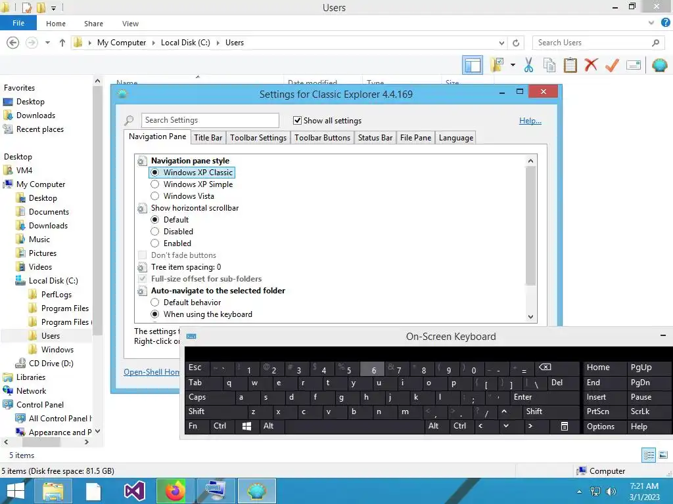The width and height of the screenshot is (673, 504).
Task: Switch to the Toolbar Settings tab
Action: (258, 138)
